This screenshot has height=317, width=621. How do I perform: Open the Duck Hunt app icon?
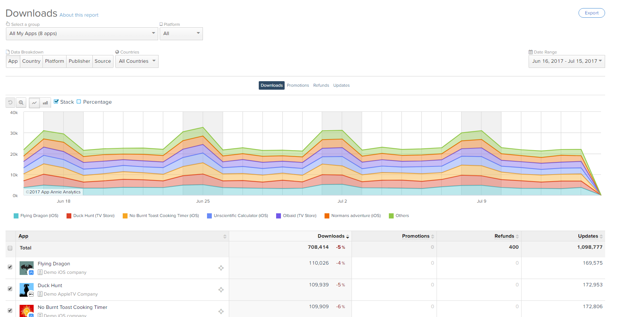(x=27, y=290)
